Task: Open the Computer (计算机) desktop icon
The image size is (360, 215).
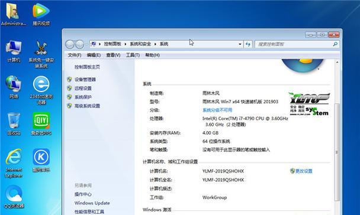Action: coord(14,51)
